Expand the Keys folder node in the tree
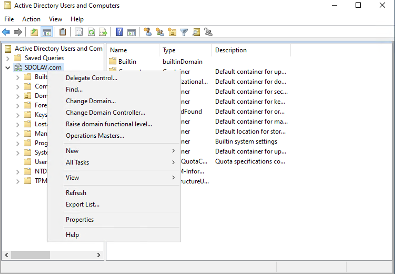 point(18,115)
